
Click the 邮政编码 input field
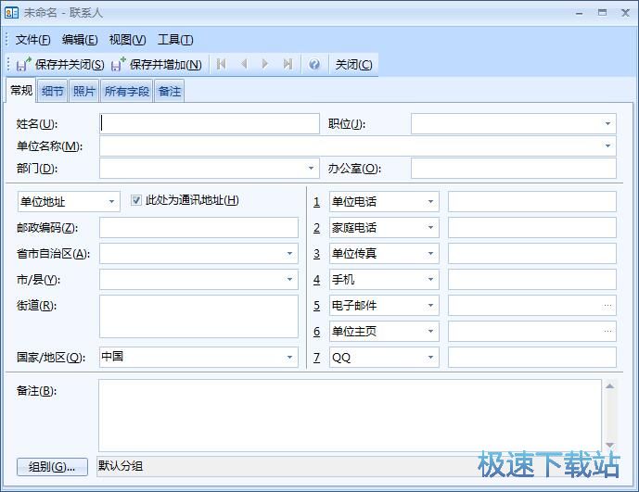click(198, 227)
